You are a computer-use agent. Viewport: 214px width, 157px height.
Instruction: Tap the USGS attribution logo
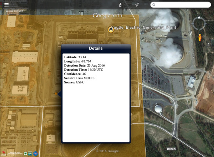click(171, 149)
